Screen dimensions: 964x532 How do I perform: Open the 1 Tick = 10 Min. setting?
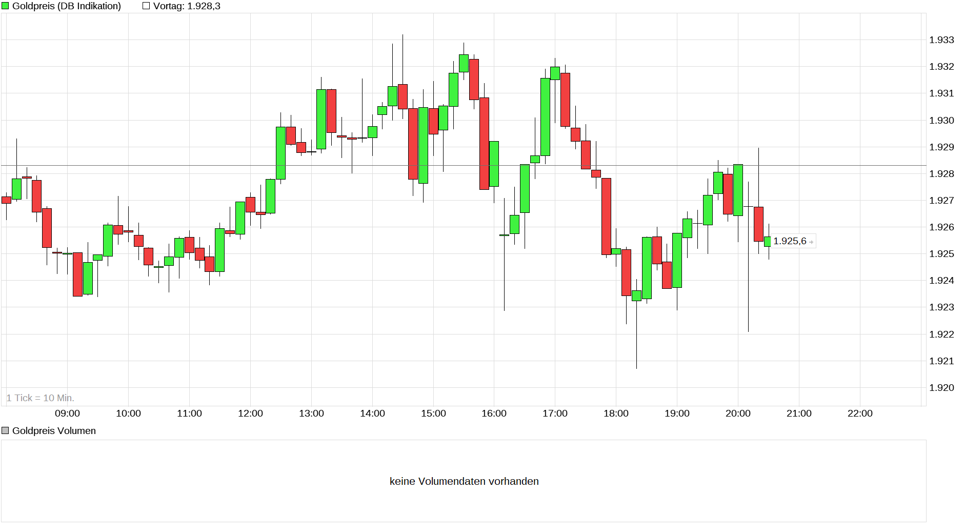[40, 398]
